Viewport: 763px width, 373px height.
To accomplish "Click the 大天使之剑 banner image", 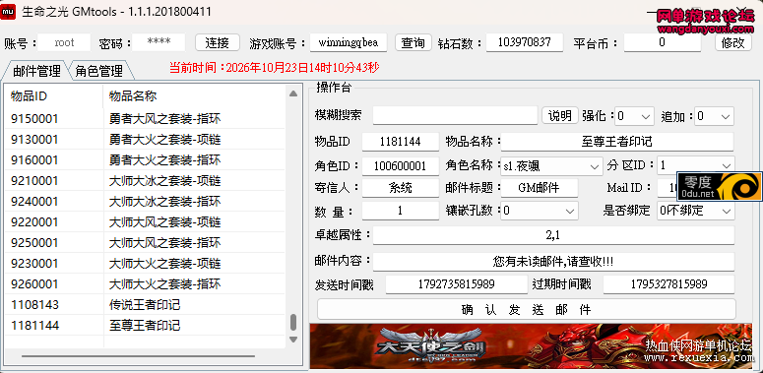I will (x=531, y=345).
